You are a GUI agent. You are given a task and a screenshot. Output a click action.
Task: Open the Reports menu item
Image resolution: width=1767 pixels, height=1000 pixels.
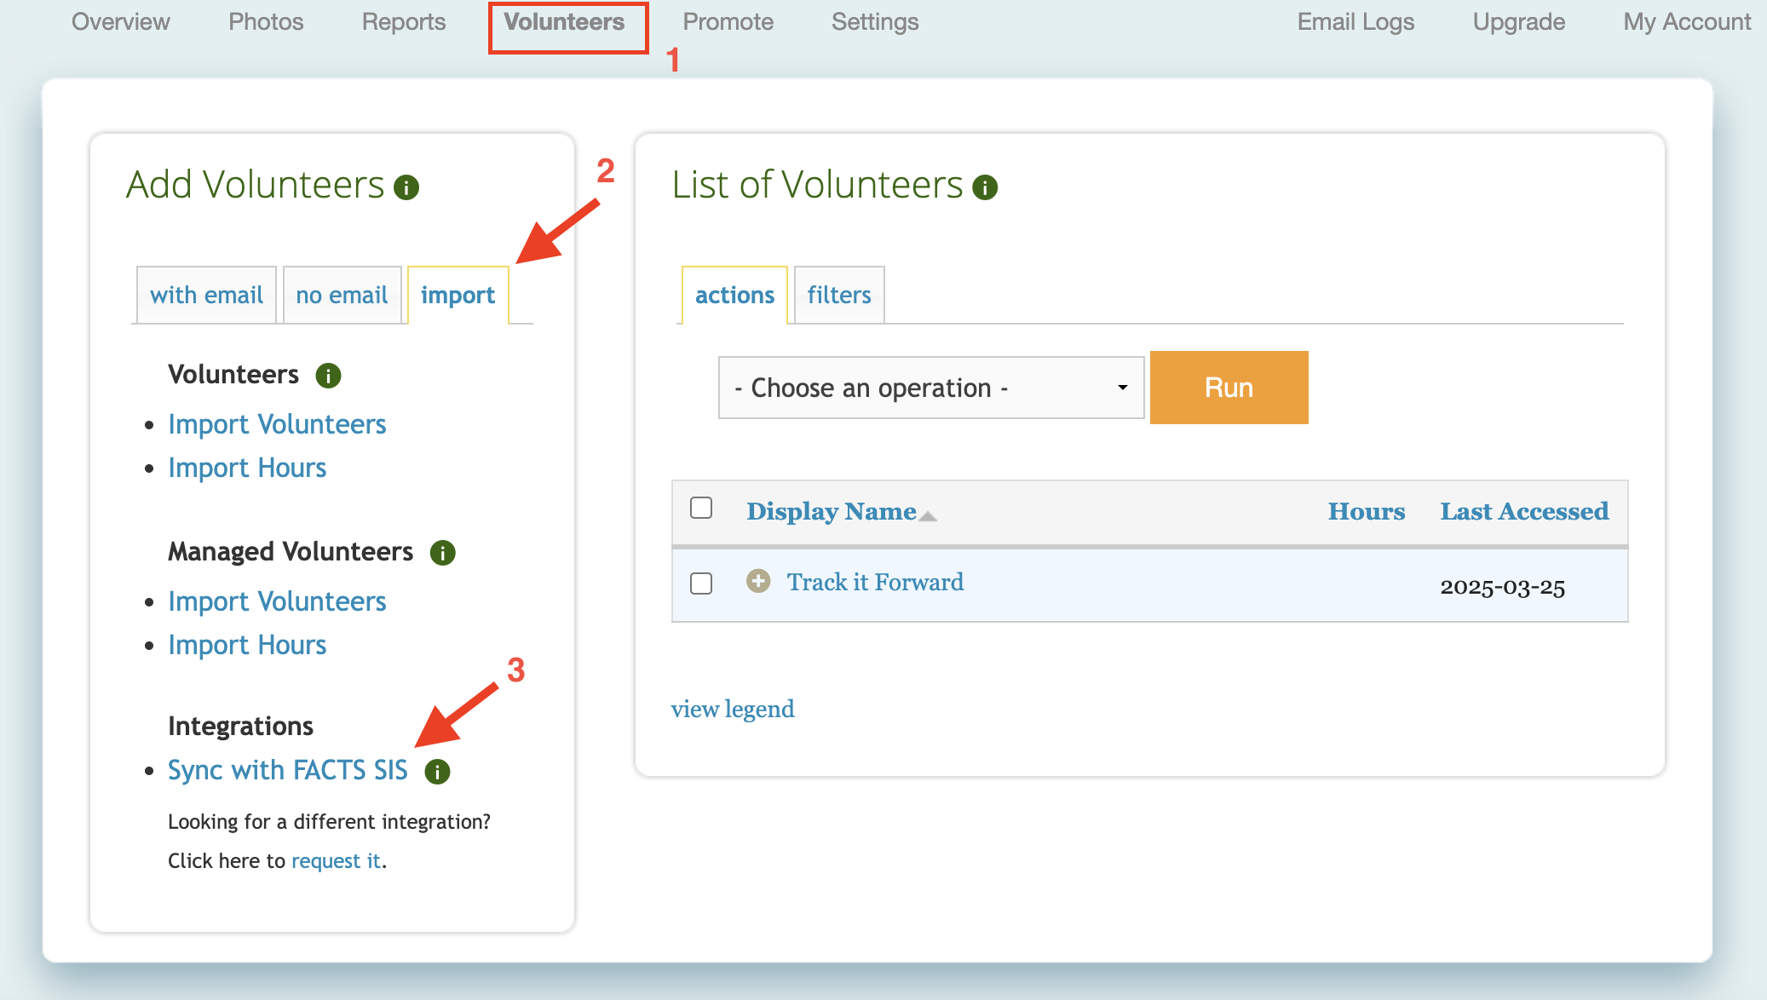tap(403, 22)
